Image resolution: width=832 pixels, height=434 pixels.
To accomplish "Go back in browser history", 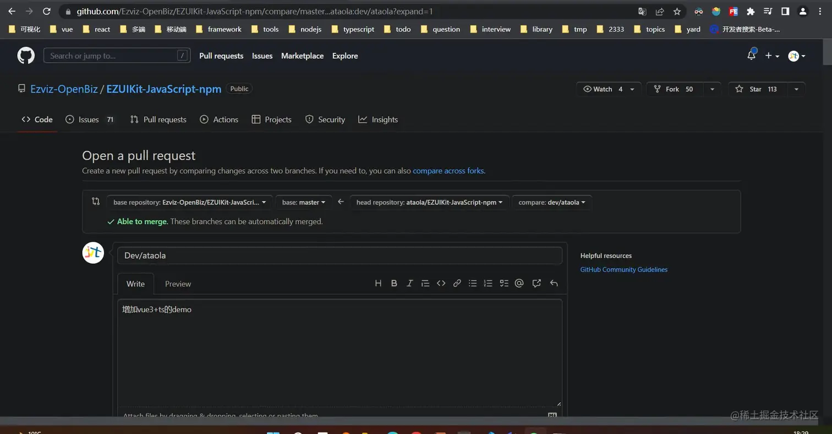I will 12,11.
